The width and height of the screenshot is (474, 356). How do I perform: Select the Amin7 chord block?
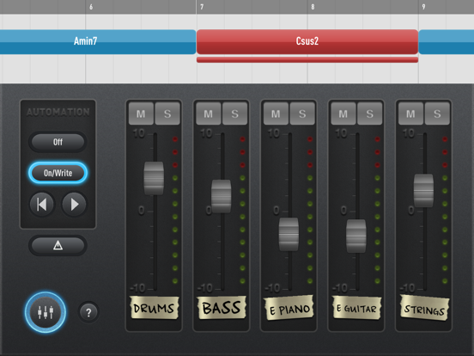click(x=98, y=42)
